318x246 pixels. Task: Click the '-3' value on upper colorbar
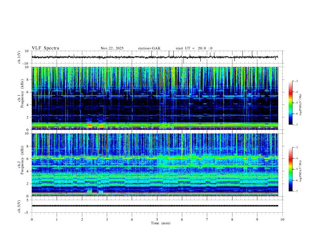[x=296, y=81]
